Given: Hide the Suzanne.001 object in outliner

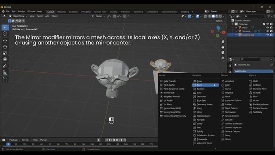Looking at the screenshot, I should tap(268, 35).
